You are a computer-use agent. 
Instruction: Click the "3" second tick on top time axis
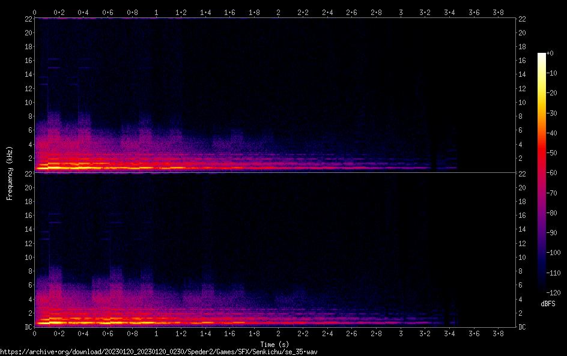pos(400,12)
